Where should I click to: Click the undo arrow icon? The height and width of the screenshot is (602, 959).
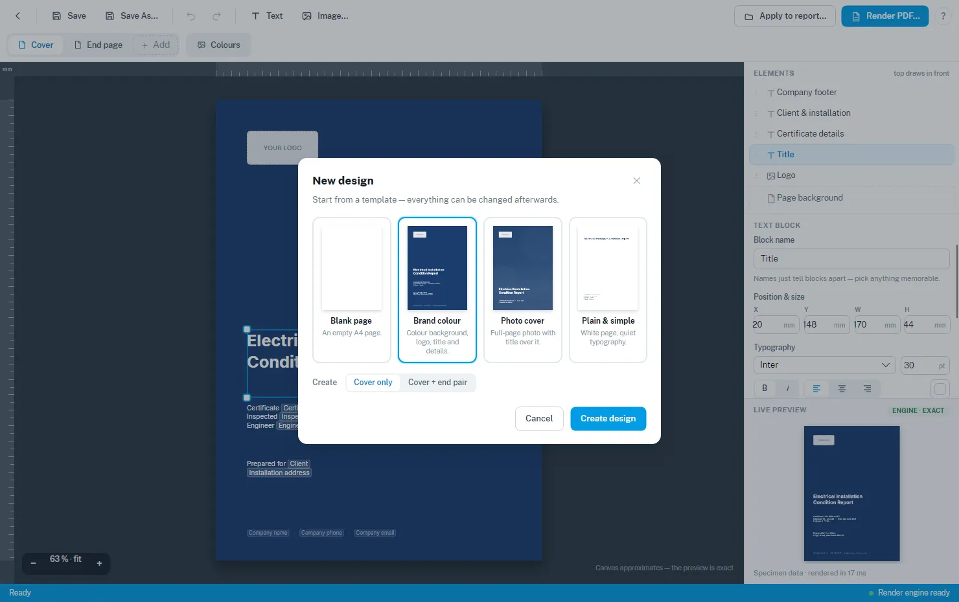191,16
